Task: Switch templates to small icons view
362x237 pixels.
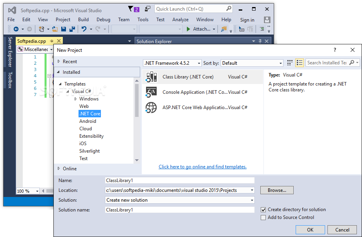Action: point(290,63)
